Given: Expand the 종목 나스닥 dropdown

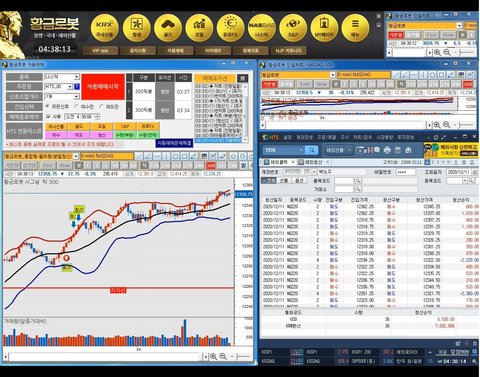Looking at the screenshot, I should [x=77, y=77].
